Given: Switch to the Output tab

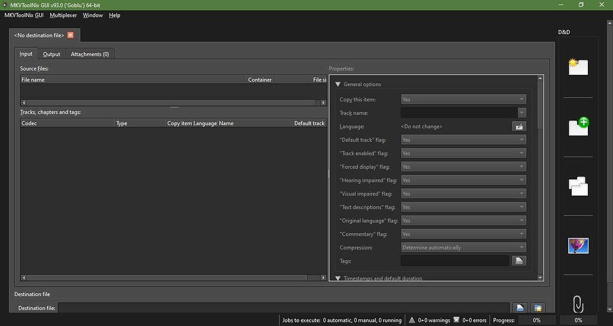Looking at the screenshot, I should (x=51, y=54).
